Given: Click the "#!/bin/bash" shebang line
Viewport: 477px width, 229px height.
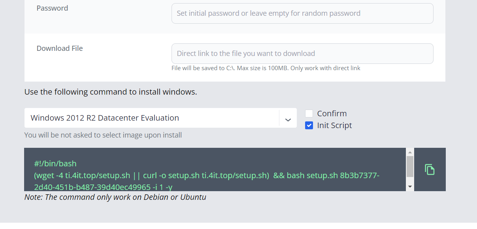Looking at the screenshot, I should tap(55, 163).
